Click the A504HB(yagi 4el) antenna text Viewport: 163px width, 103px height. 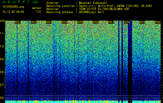pyautogui.click(x=91, y=12)
